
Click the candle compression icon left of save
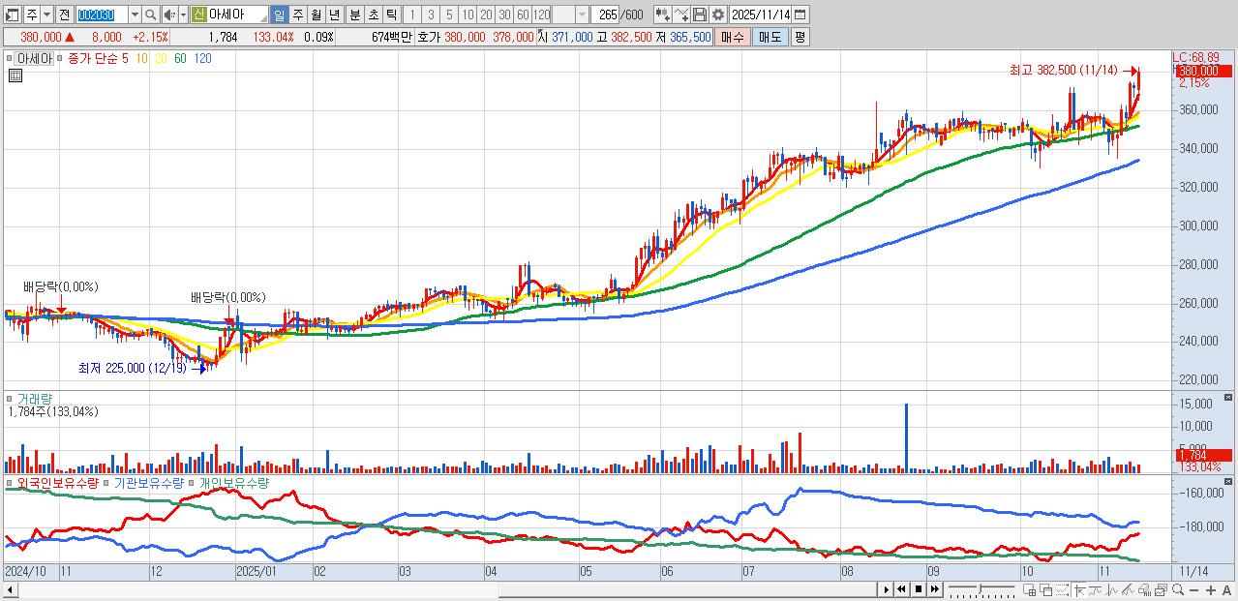pos(662,15)
